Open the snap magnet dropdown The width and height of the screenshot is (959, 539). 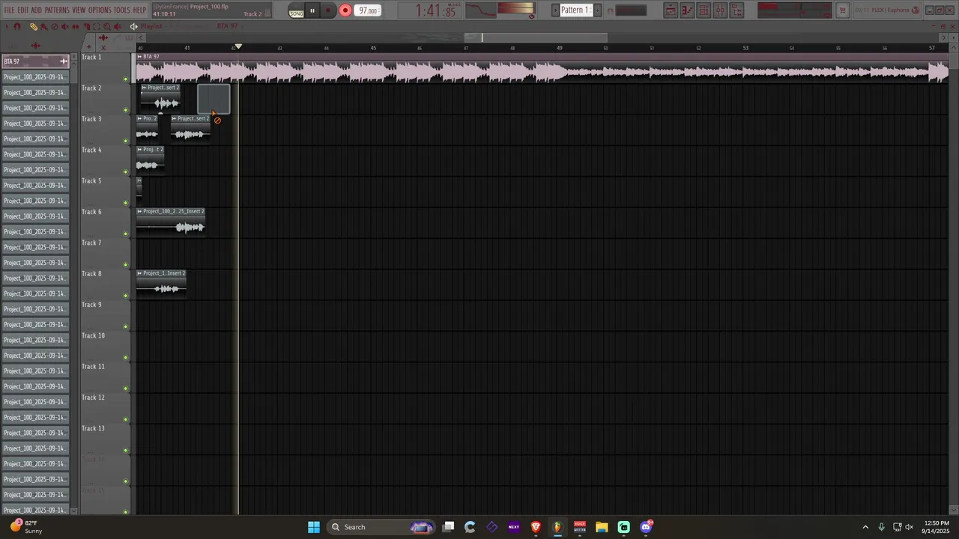(17, 26)
